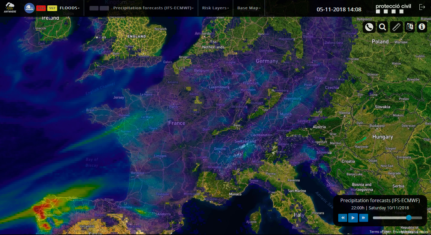The height and width of the screenshot is (235, 431).
Task: Open the Base Map menu
Action: (x=249, y=8)
